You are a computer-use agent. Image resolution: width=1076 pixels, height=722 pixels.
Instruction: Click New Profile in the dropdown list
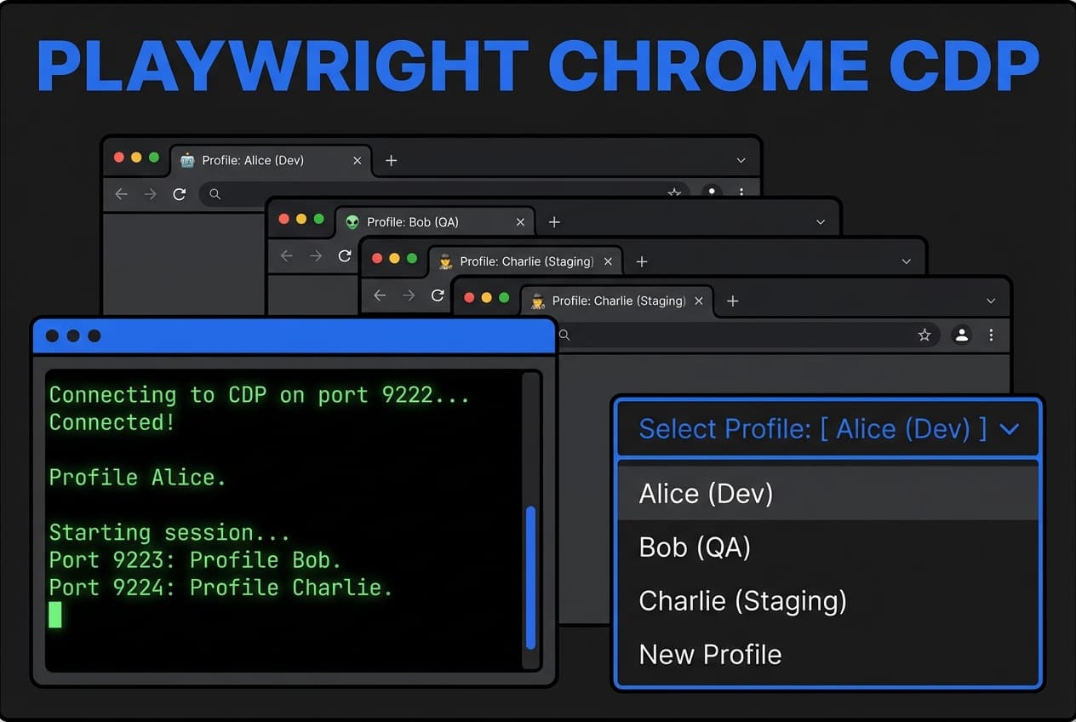[710, 654]
